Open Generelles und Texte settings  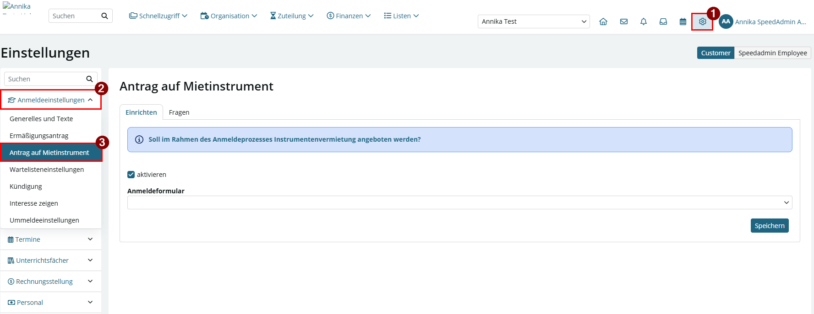point(51,119)
